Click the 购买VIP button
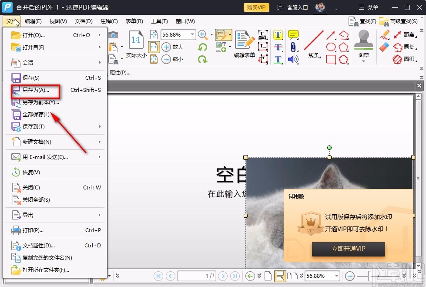Viewport: 426px width, 287px height. (x=256, y=7)
